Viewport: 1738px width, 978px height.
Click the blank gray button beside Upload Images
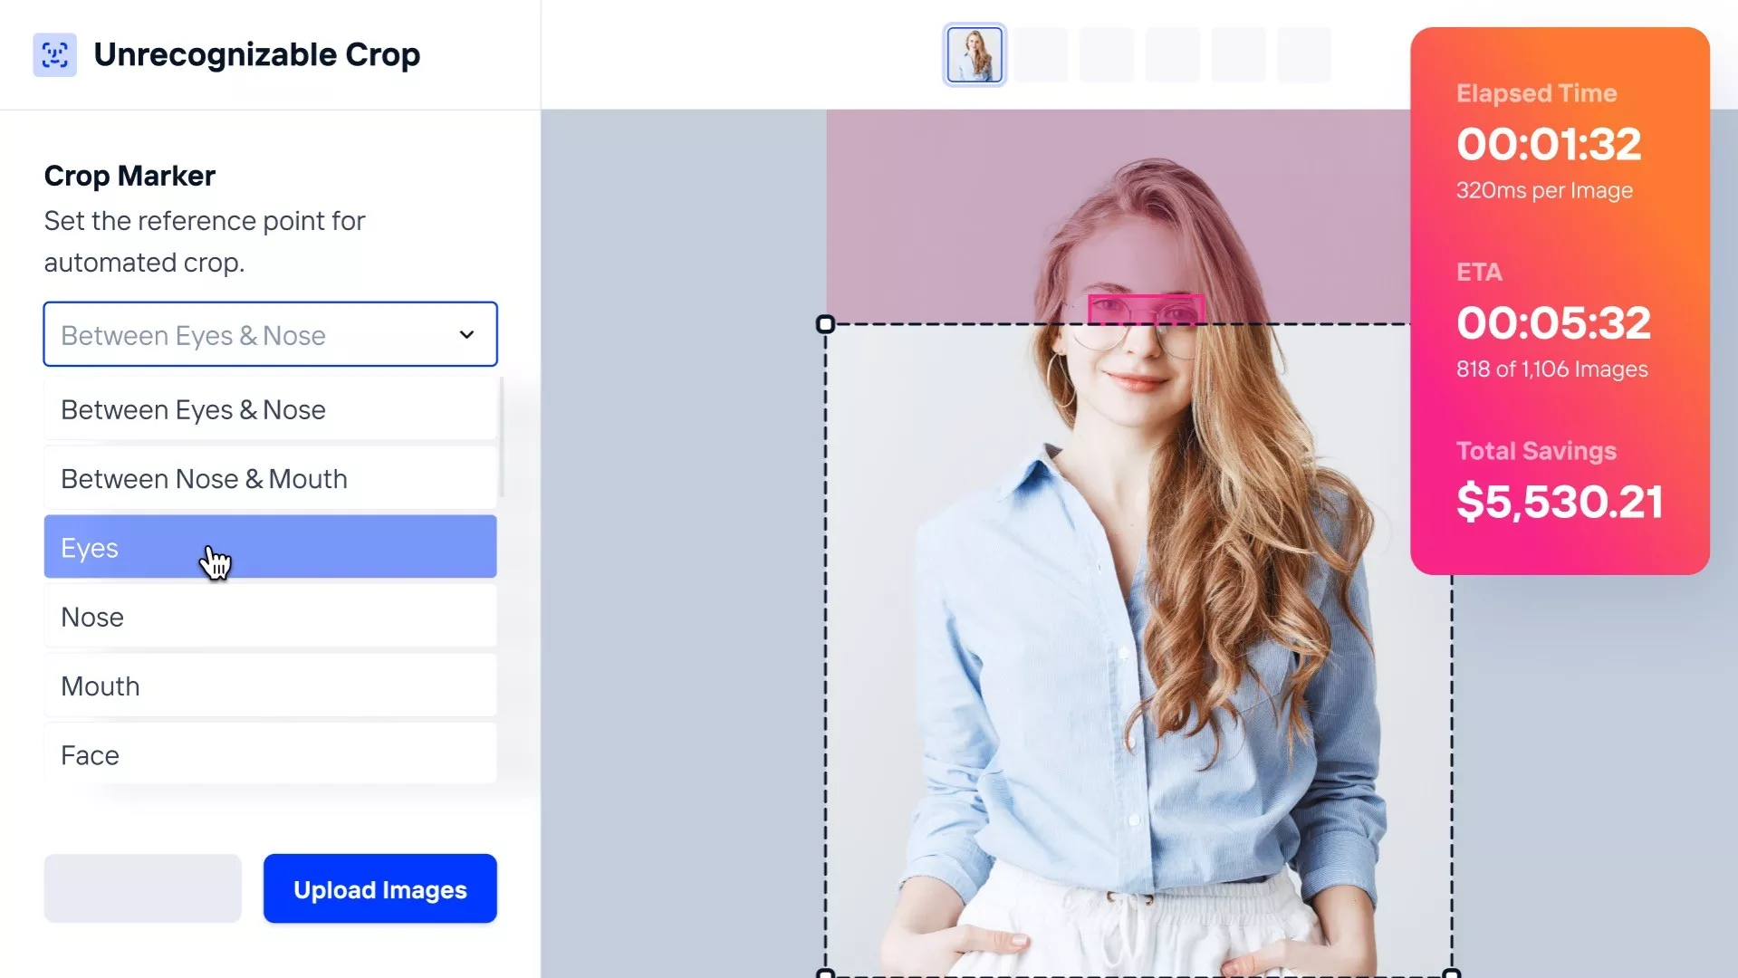143,888
